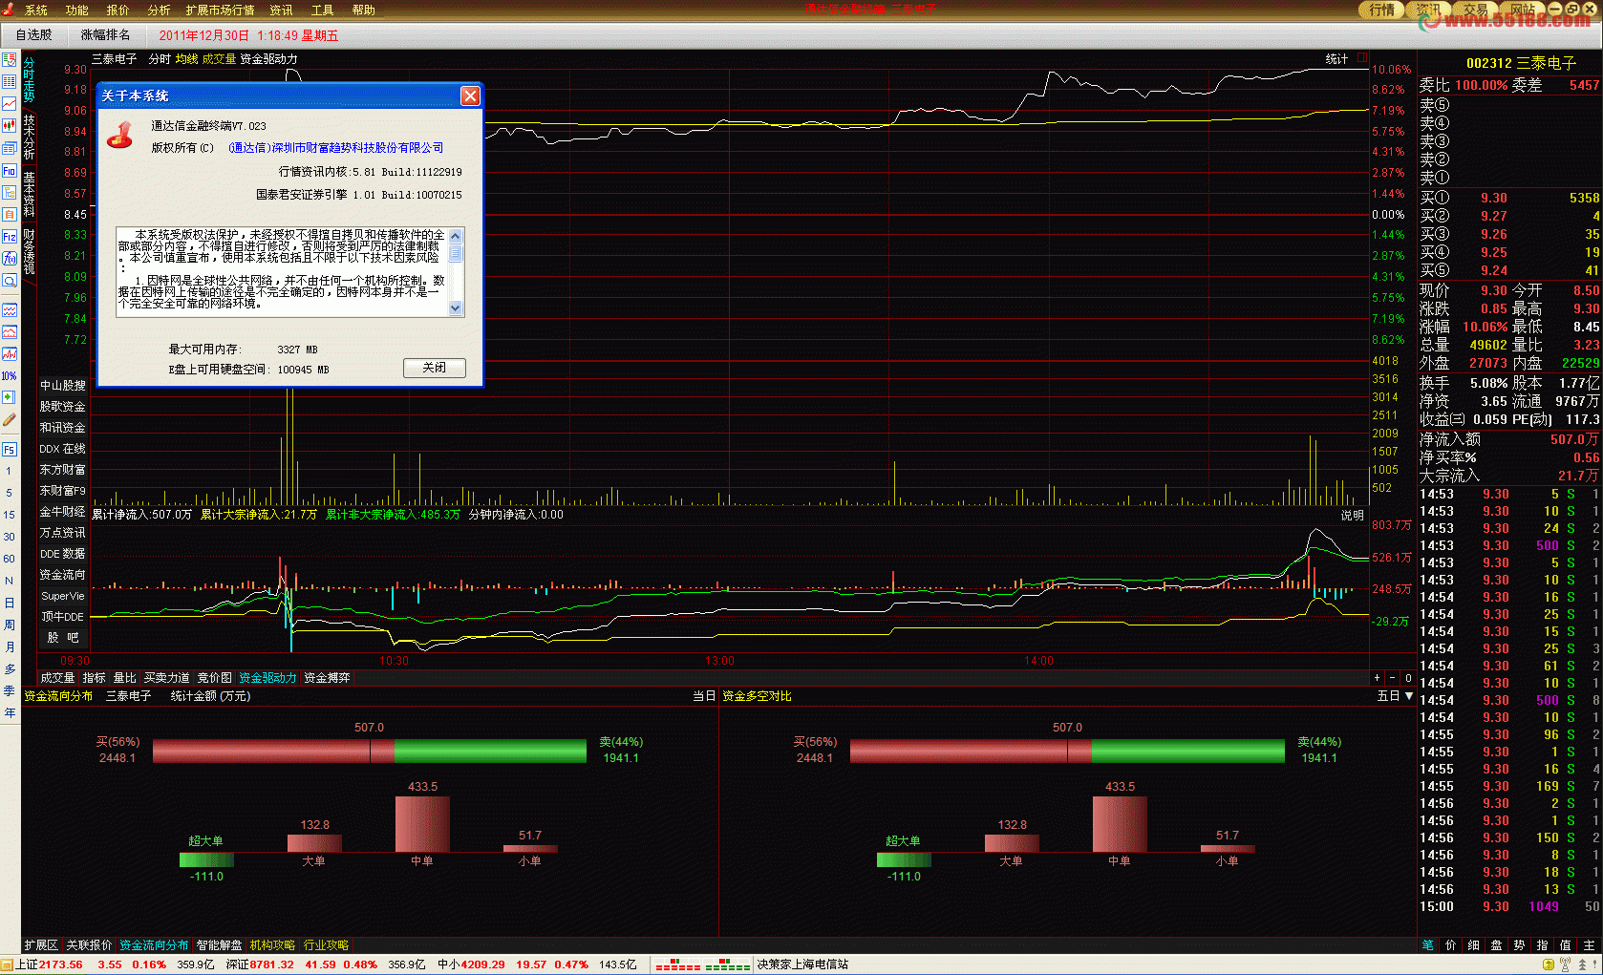
Task: Open the 报价 menu
Action: pos(118,11)
